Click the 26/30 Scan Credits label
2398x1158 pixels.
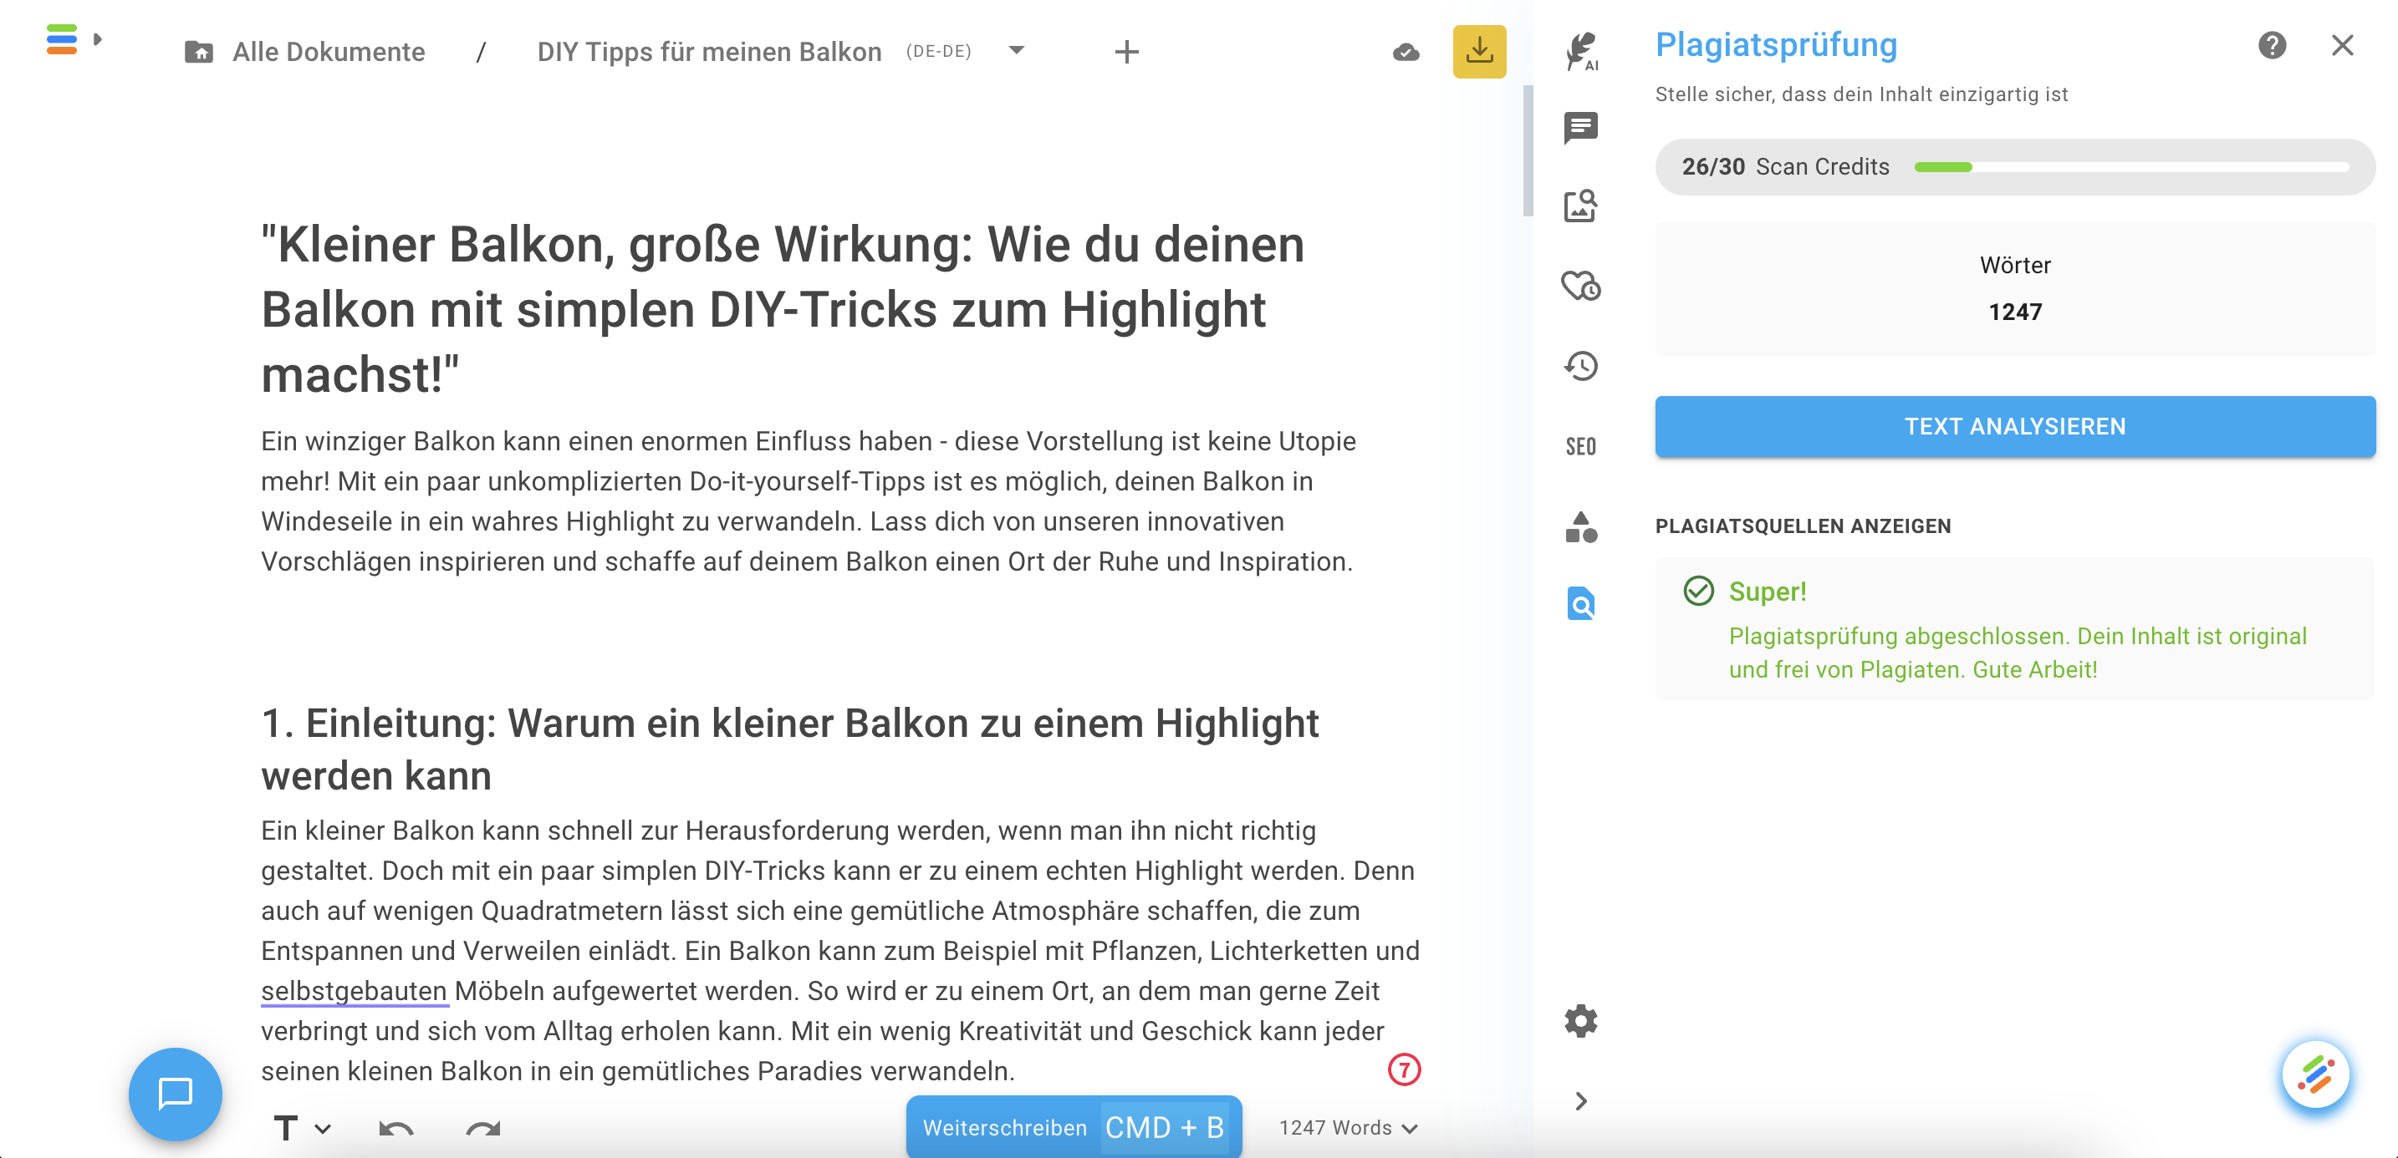click(1784, 166)
